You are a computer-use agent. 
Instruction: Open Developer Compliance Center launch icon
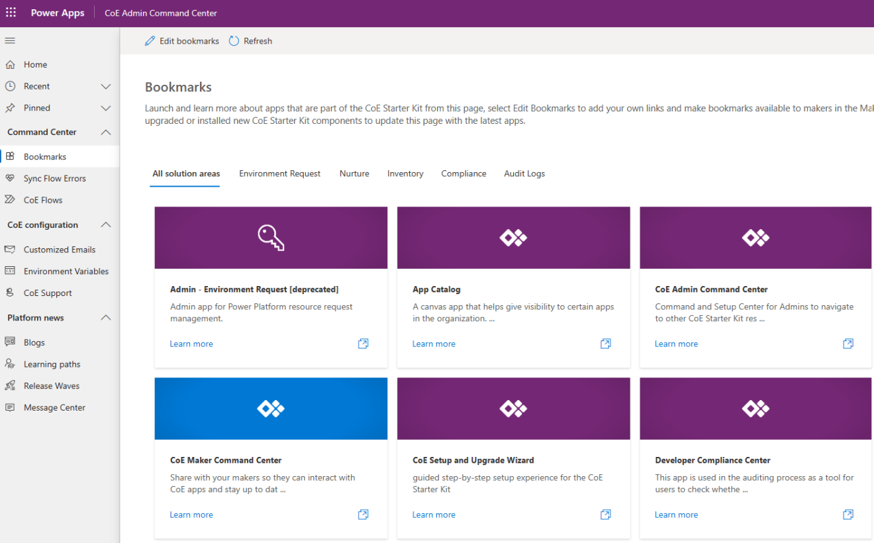pos(848,515)
